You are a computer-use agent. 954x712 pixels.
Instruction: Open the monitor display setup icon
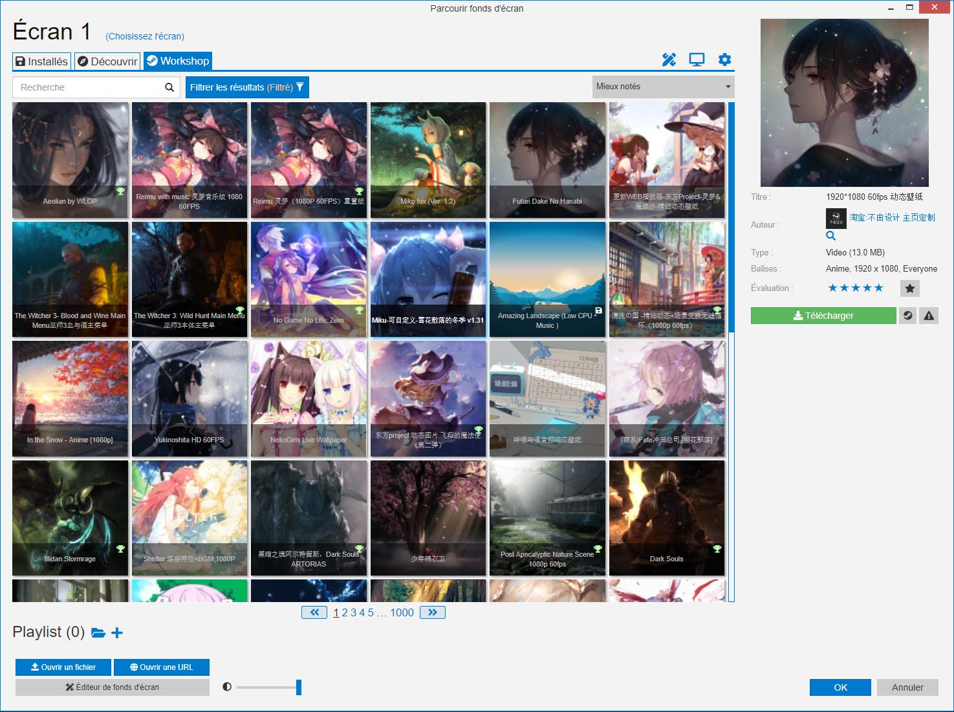697,60
